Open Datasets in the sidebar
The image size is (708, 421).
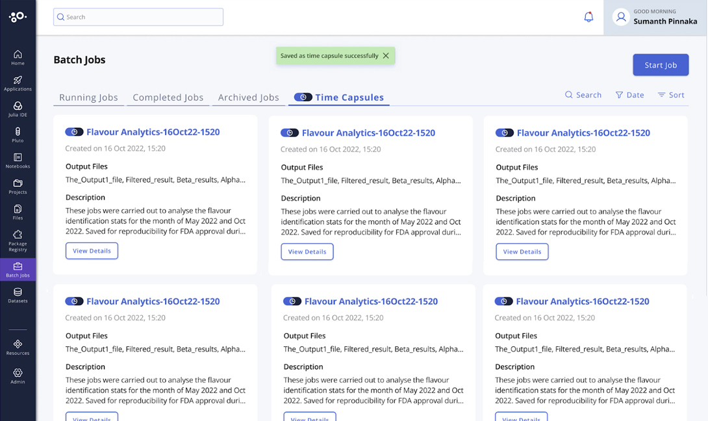point(18,296)
